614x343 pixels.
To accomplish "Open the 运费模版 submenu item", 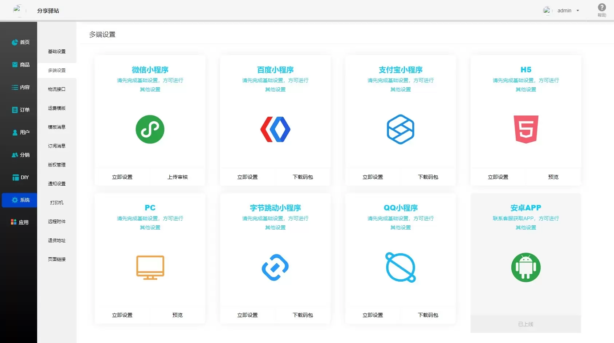I will coord(57,108).
